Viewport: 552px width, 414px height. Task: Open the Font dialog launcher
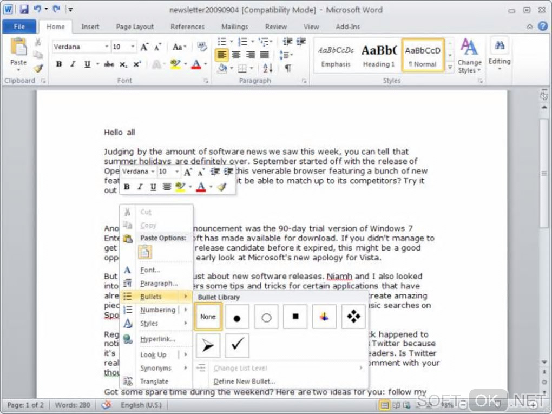click(x=206, y=81)
